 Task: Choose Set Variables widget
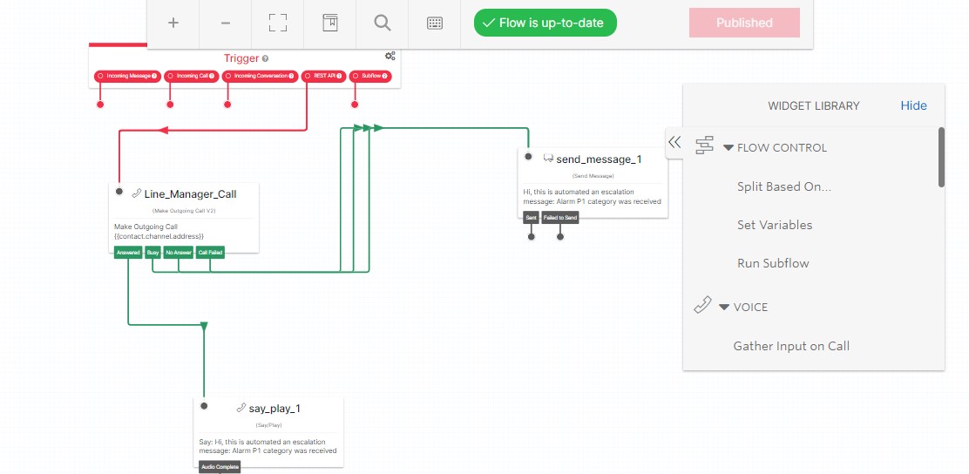pyautogui.click(x=774, y=225)
